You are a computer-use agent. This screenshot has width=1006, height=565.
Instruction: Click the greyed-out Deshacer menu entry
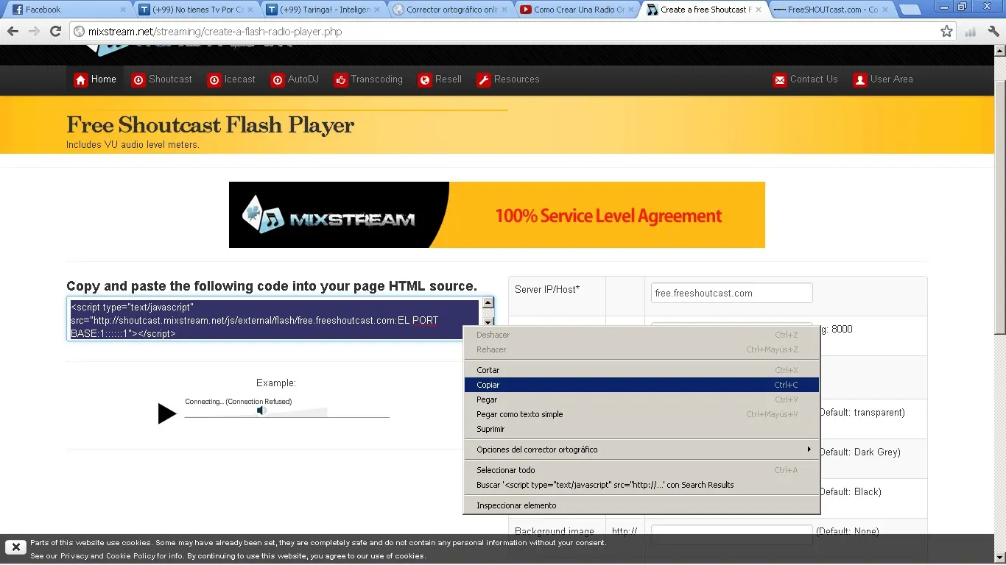pos(641,335)
